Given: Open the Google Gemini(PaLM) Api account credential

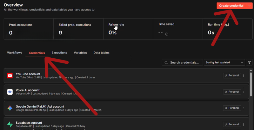Looking at the screenshot, I should [x=126, y=108].
